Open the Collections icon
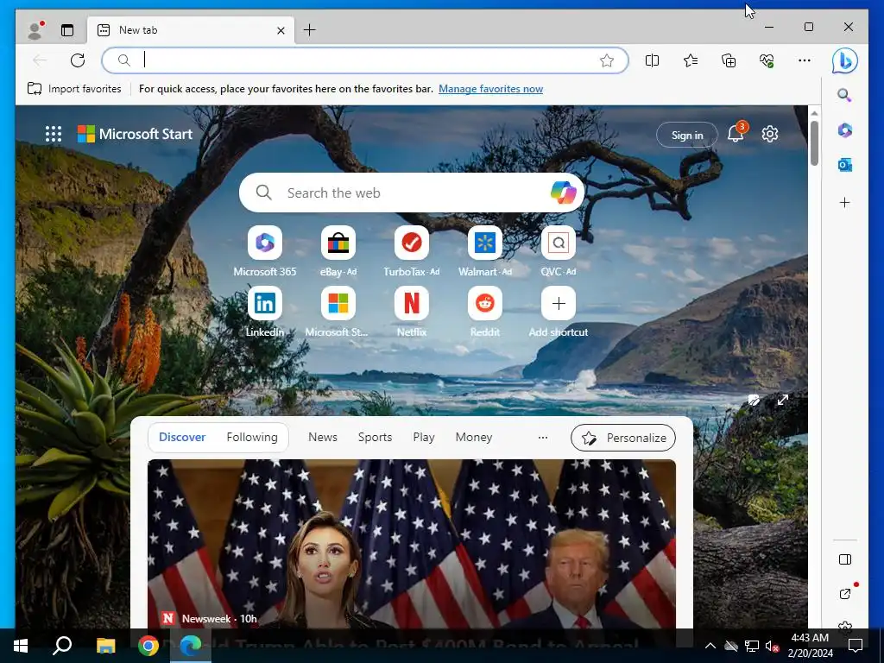The height and width of the screenshot is (663, 884). (x=729, y=60)
